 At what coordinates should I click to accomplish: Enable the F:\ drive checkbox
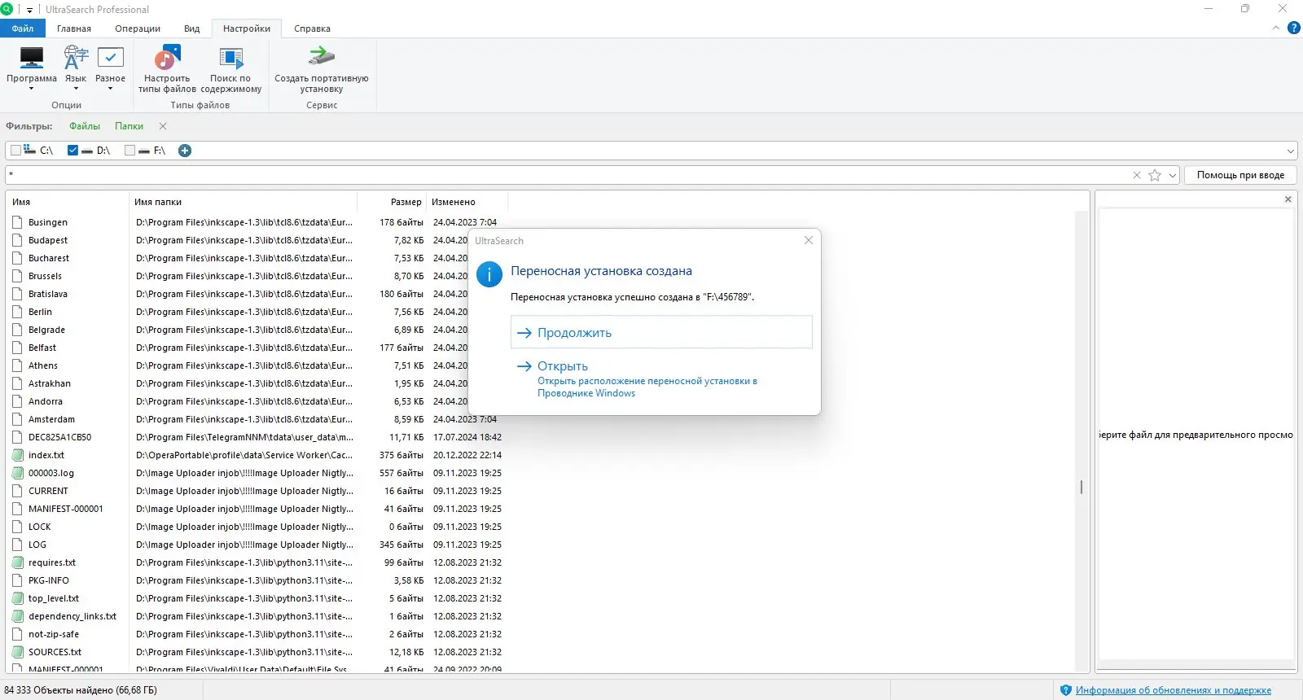(129, 151)
